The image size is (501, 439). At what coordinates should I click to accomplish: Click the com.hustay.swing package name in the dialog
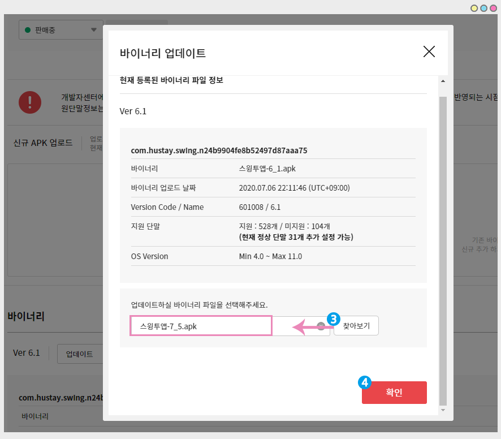pyautogui.click(x=219, y=150)
